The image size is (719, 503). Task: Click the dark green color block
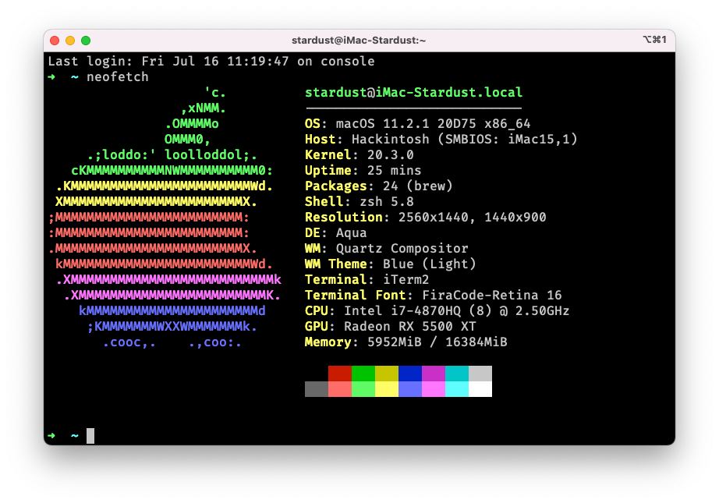[x=363, y=374]
